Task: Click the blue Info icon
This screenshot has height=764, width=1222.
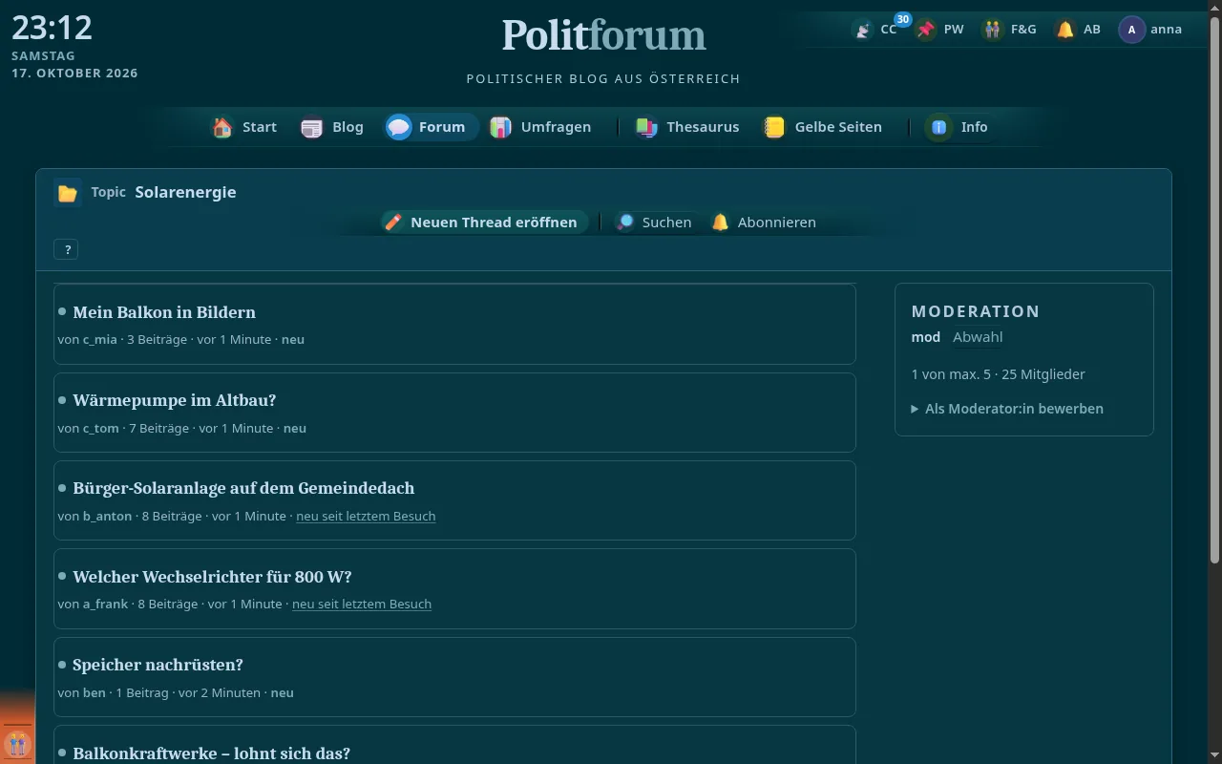Action: 939,127
